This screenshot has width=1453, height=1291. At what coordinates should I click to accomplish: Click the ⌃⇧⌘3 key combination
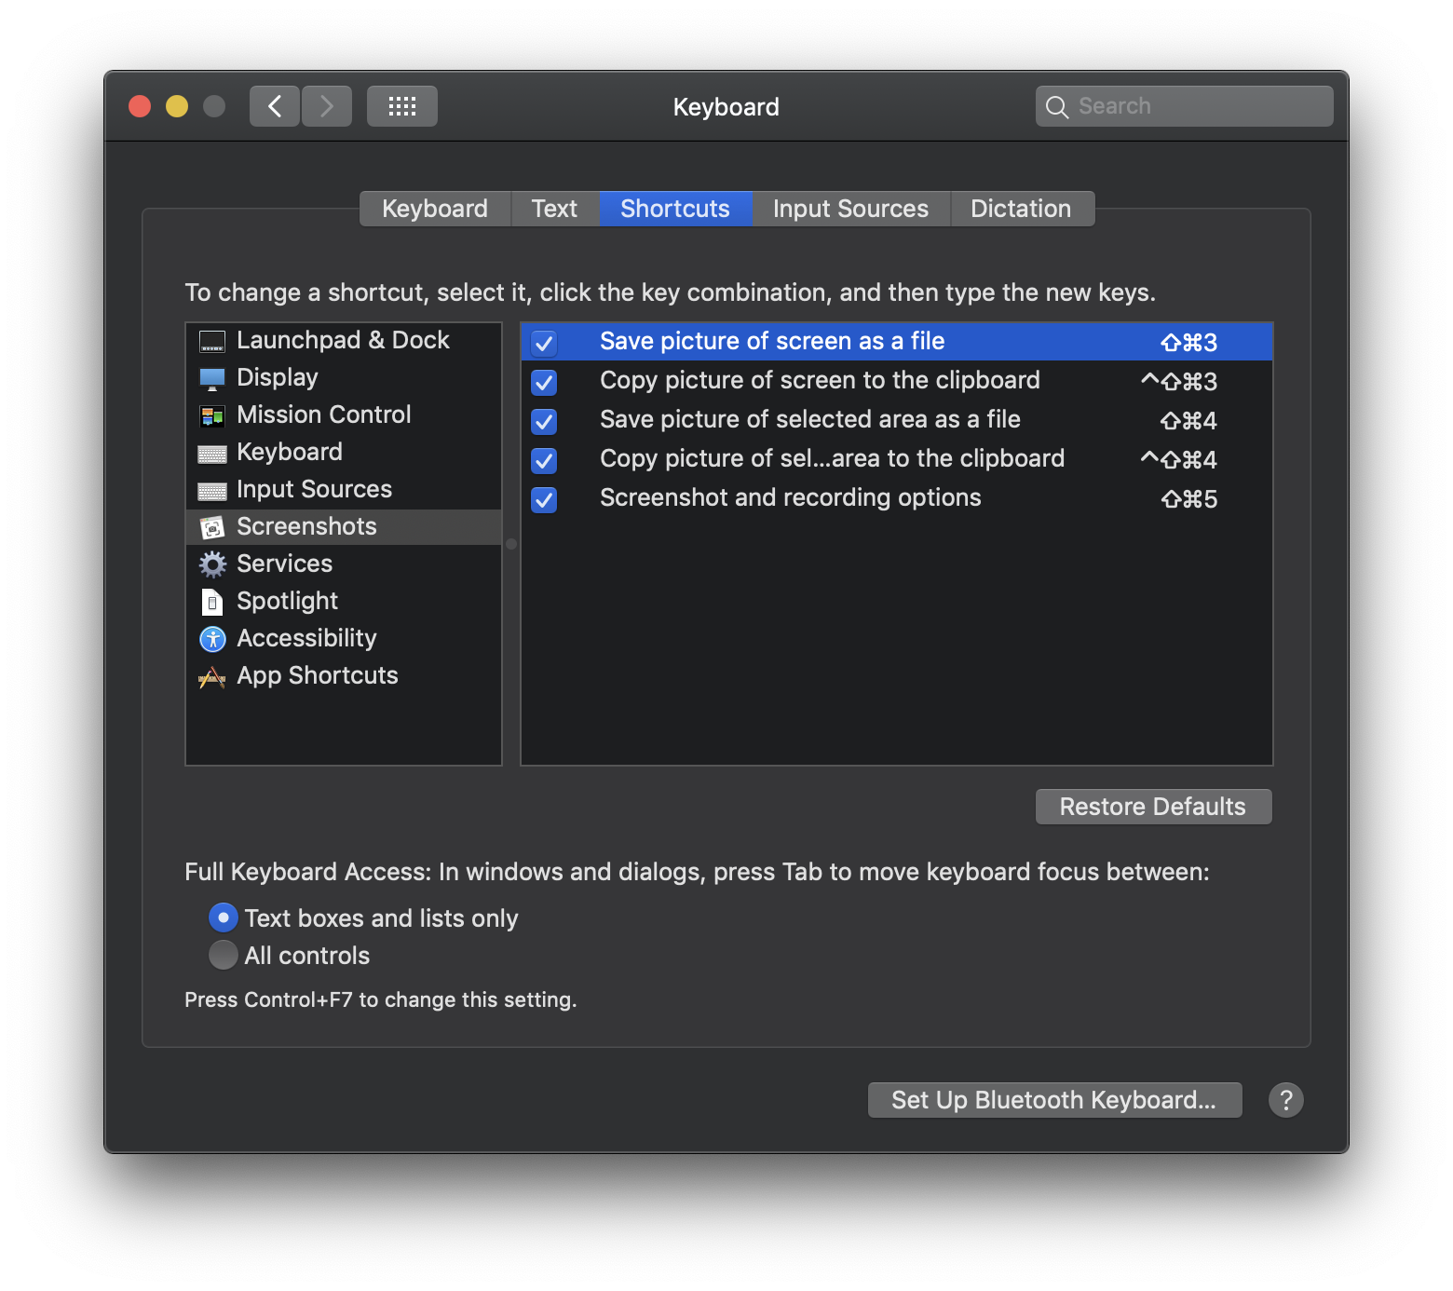tap(1179, 382)
